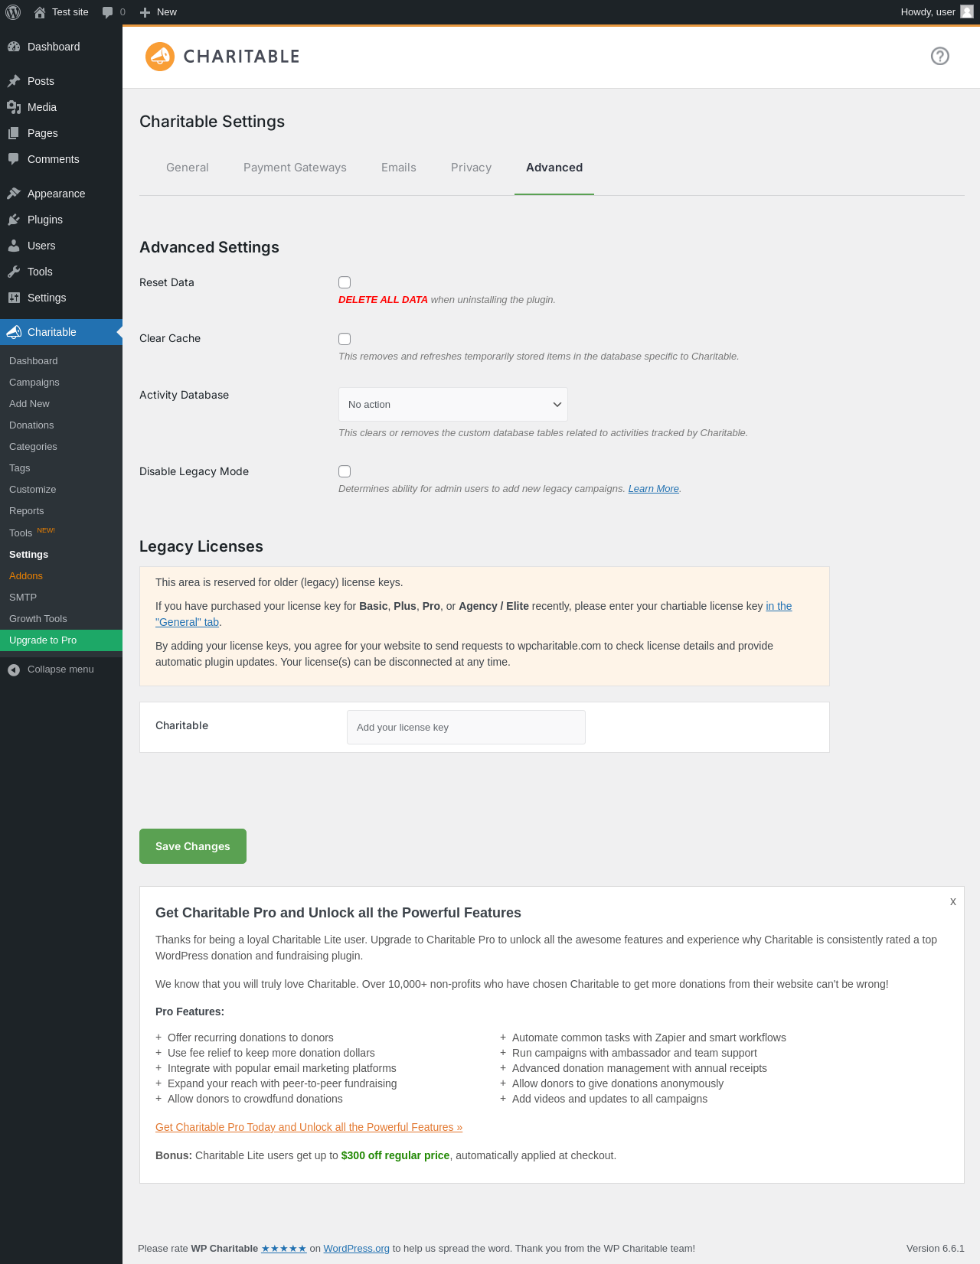Open the Privacy tab
The height and width of the screenshot is (1264, 980).
coord(471,168)
